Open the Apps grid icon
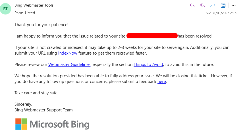Screen dimensions: 243x137 [x=223, y=5]
